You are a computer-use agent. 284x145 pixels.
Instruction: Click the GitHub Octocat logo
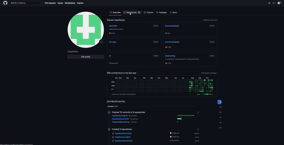[x=5, y=3]
